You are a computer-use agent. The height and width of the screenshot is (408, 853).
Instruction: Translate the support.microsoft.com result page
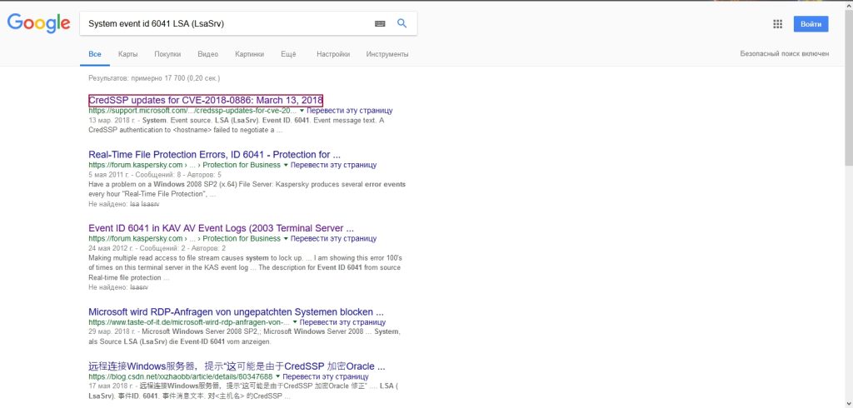350,111
